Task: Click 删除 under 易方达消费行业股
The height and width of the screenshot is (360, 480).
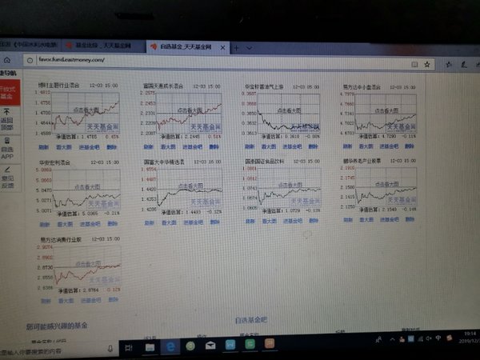Action: click(114, 300)
